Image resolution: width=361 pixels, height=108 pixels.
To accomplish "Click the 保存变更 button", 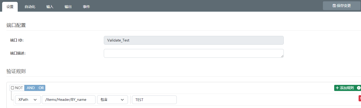I will point(342,6).
